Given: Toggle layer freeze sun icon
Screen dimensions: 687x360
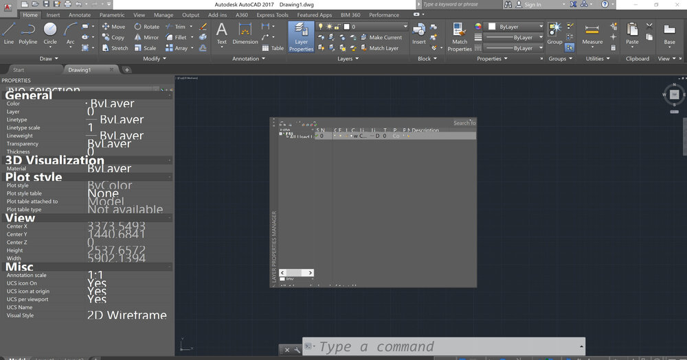Looking at the screenshot, I should 329,27.
